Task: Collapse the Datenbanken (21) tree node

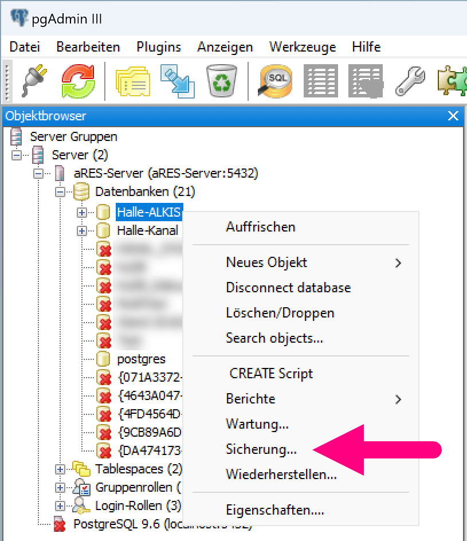Action: tap(60, 192)
